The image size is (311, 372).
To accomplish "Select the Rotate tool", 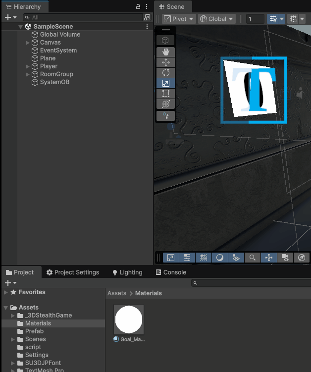I will 165,73.
